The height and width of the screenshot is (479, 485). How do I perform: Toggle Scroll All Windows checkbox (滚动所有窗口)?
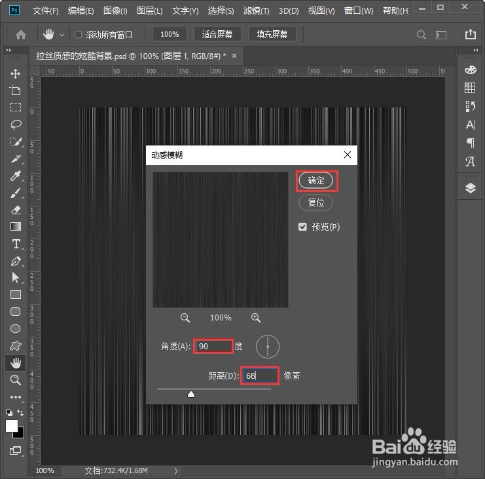[79, 34]
